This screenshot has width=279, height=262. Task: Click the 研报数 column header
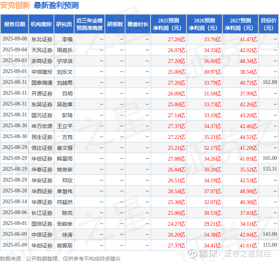pos(115,24)
